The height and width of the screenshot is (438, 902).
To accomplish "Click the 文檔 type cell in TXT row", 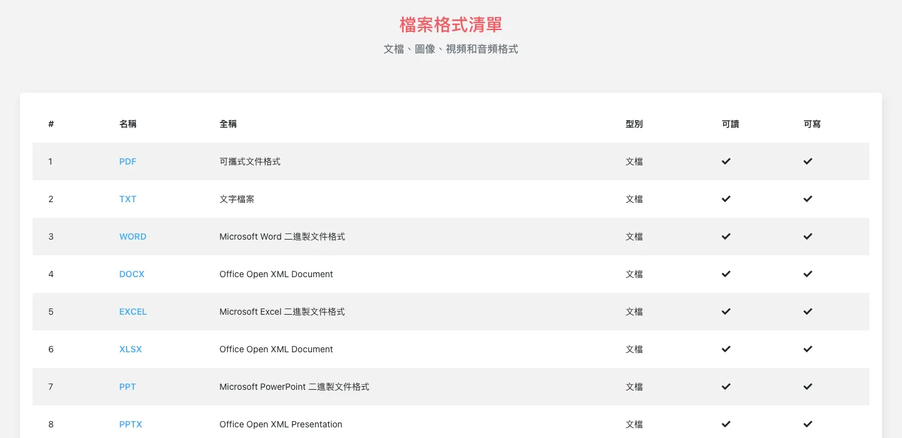I will click(634, 199).
